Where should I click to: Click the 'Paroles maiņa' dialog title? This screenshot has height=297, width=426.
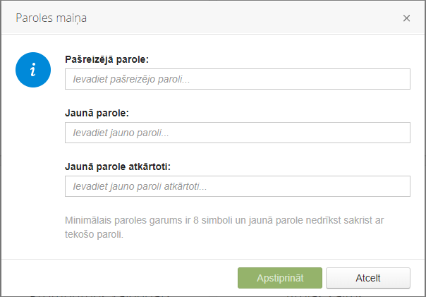click(x=51, y=18)
